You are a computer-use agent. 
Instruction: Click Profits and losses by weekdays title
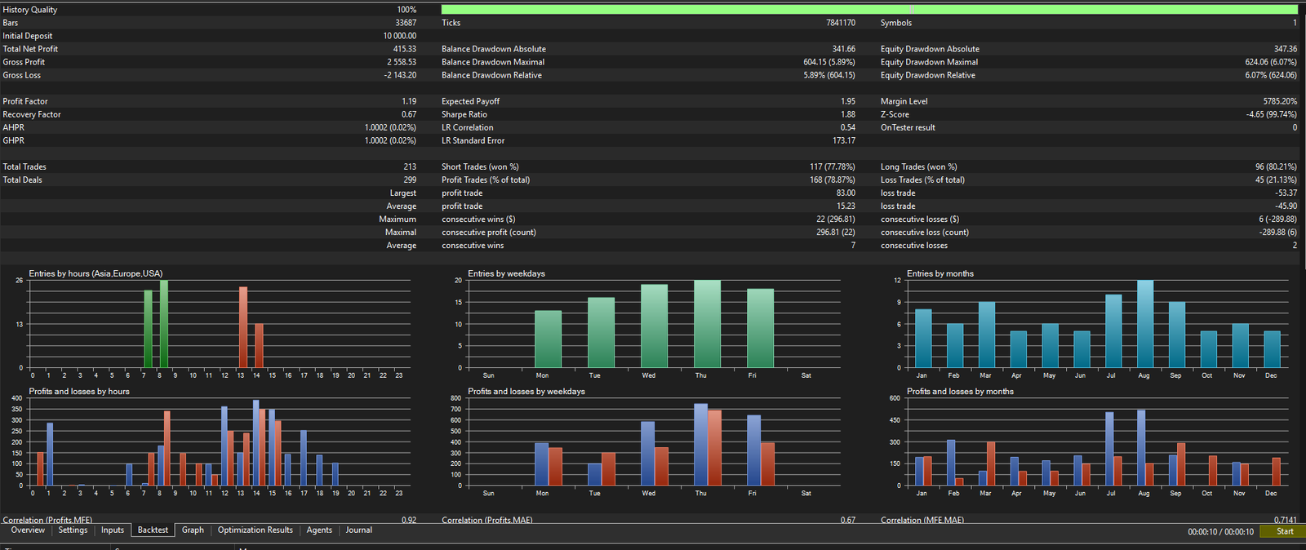(526, 392)
